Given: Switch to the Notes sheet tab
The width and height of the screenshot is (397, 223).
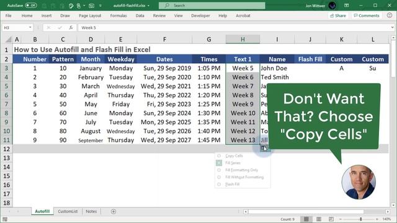Looking at the screenshot, I should (x=91, y=211).
